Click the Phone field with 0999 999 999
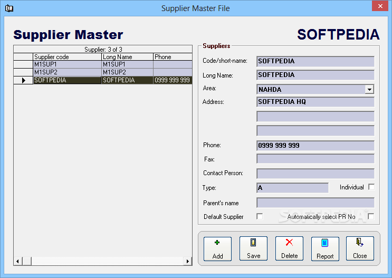Image resolution: width=392 pixels, height=278 pixels. click(315, 146)
